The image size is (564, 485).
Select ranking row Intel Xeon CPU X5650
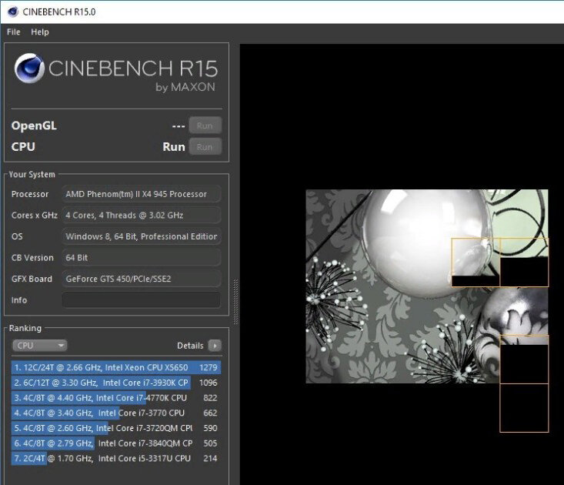116,367
